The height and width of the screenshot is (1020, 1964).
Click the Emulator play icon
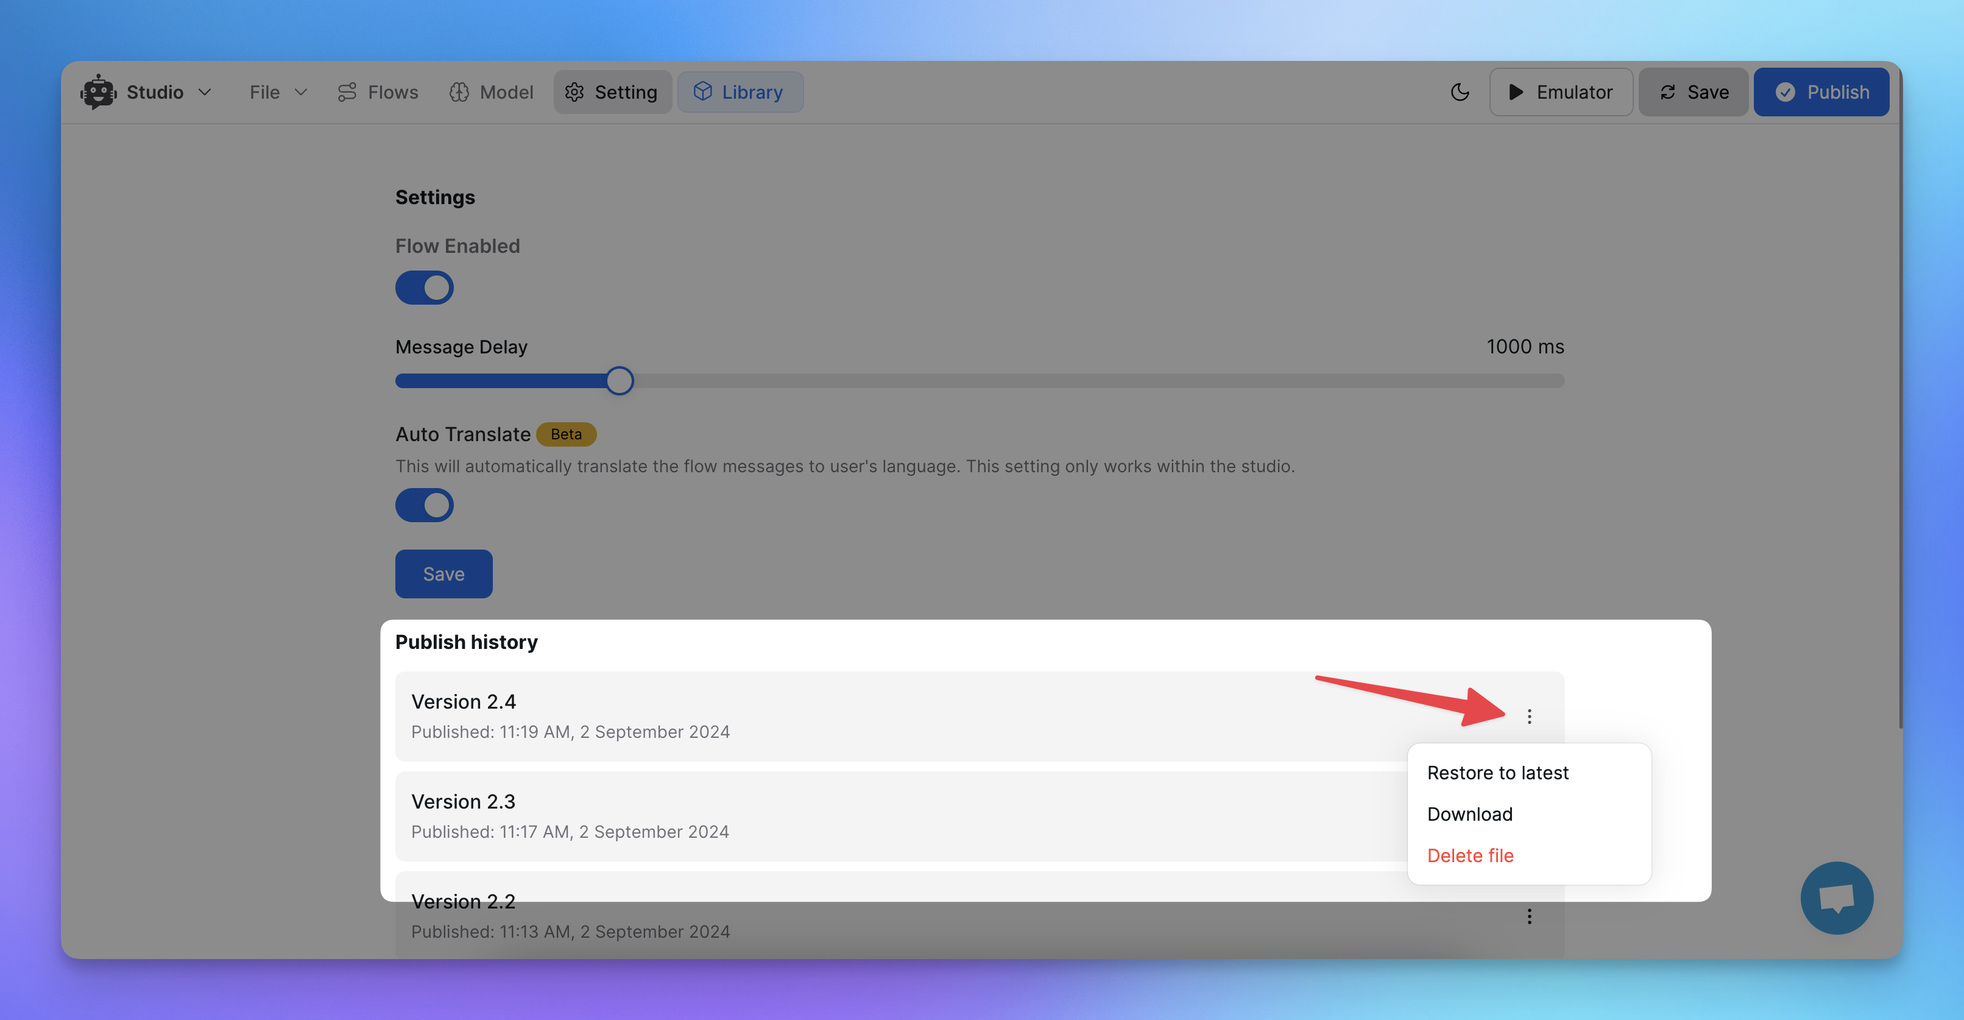[x=1516, y=92]
